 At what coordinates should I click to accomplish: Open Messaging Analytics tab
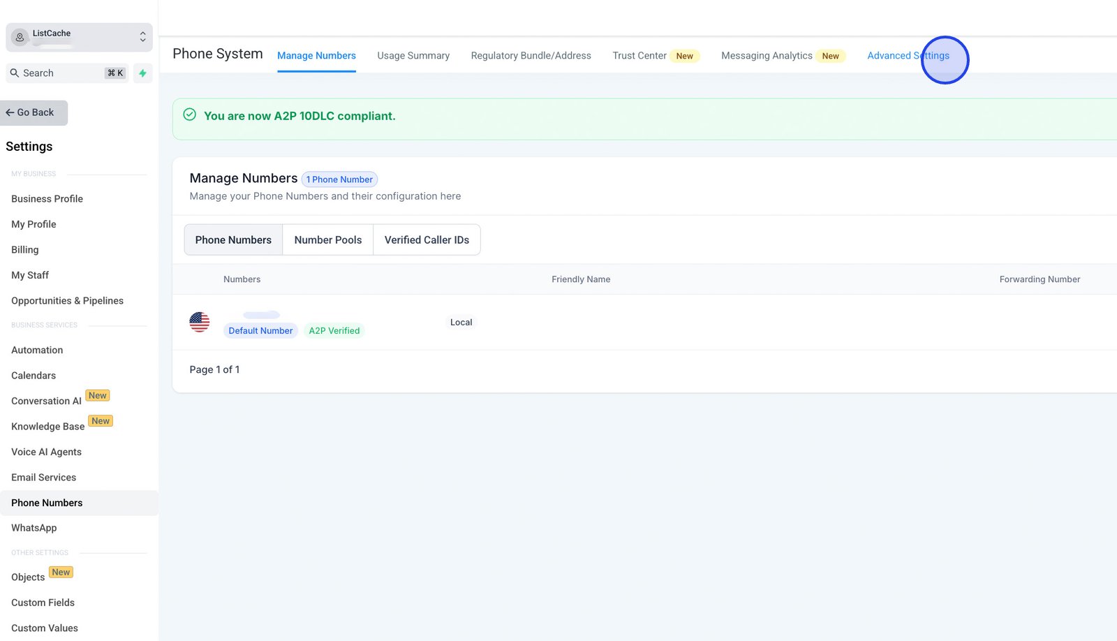pyautogui.click(x=767, y=56)
